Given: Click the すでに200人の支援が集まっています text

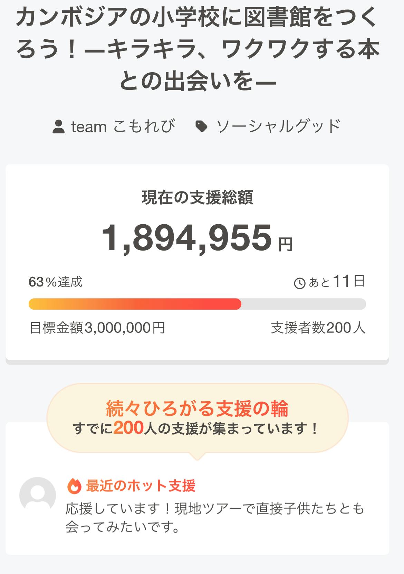Looking at the screenshot, I should coord(196,429).
